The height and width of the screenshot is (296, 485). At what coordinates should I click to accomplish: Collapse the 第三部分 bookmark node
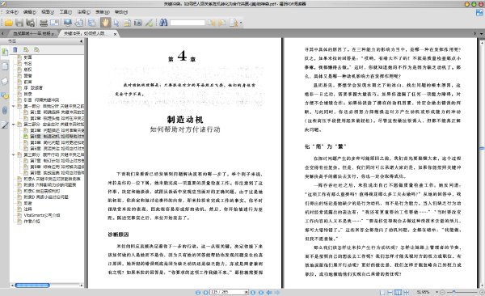pyautogui.click(x=13, y=154)
